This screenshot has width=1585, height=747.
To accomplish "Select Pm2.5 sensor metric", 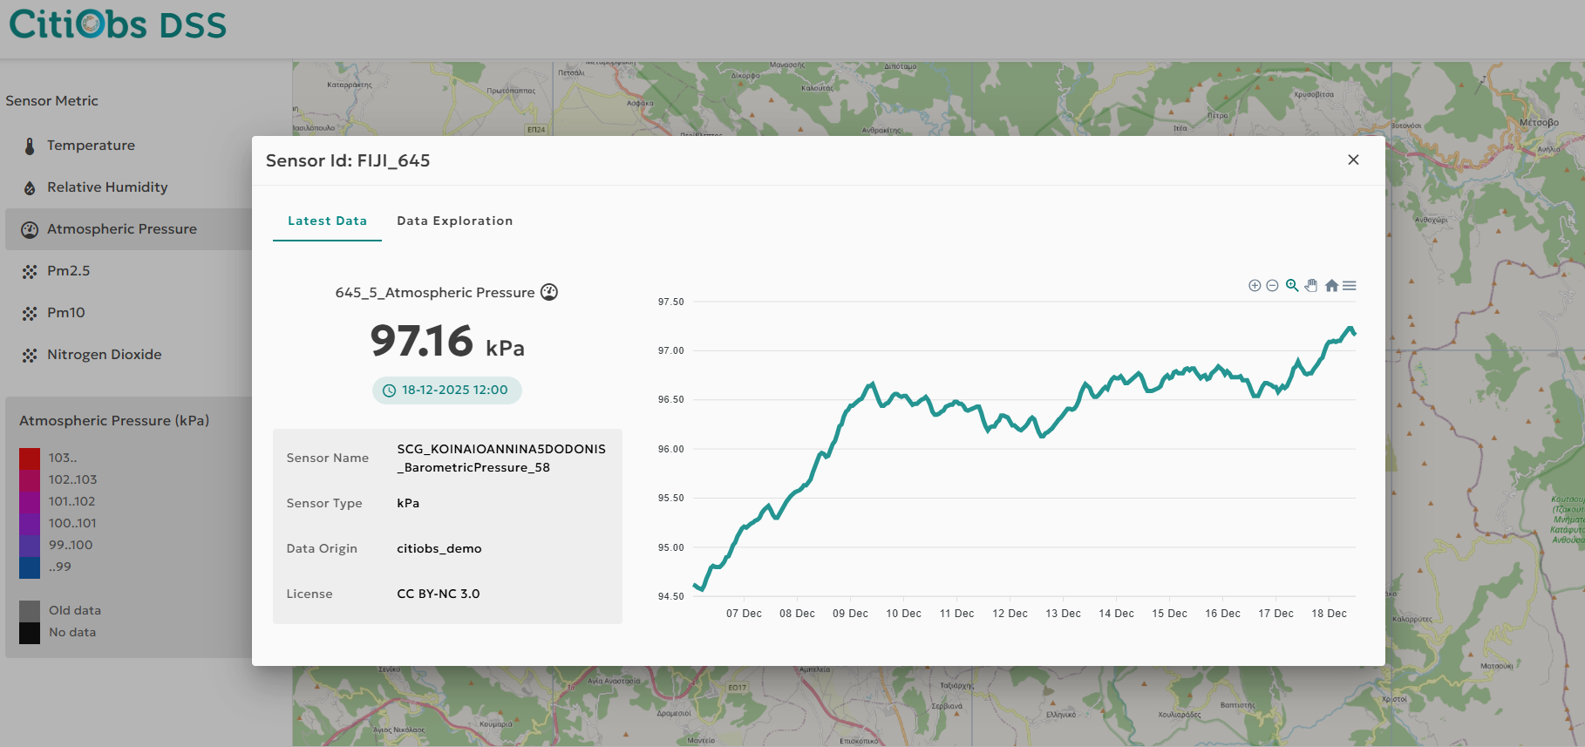I will 68,271.
